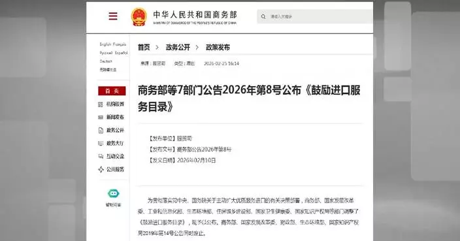Go to 首页 in the breadcrumb
460x241 pixels.
144,47
